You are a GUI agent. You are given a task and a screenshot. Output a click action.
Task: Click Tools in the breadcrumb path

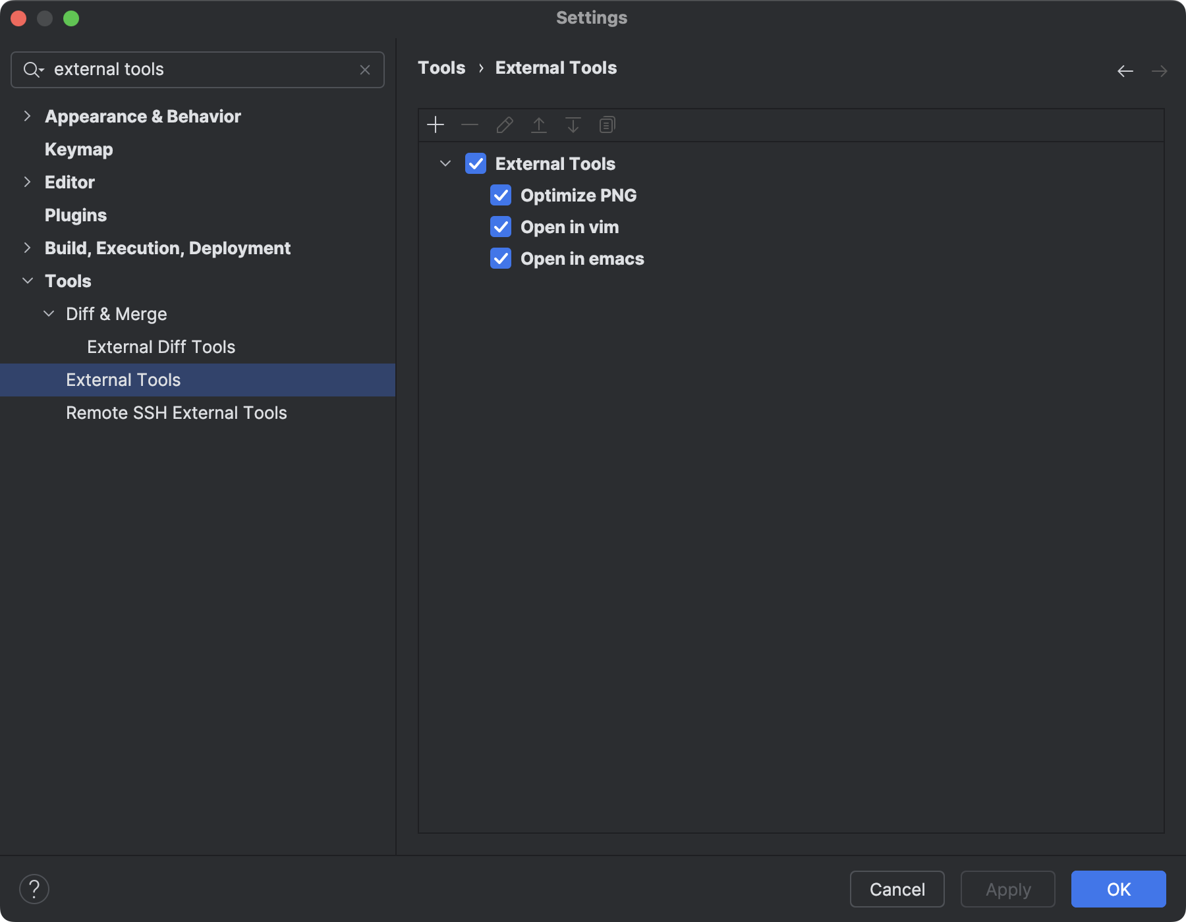441,67
